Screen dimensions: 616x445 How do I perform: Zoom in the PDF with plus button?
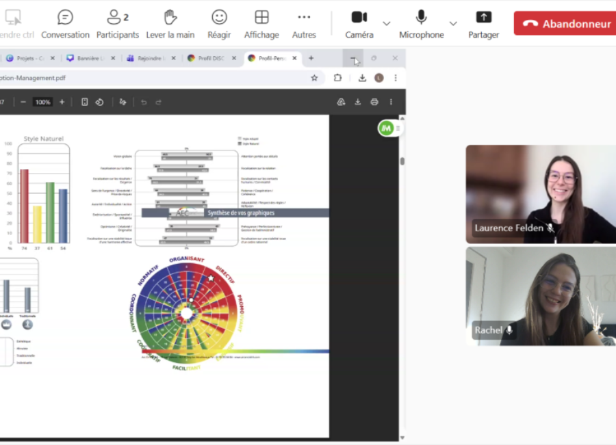click(62, 102)
